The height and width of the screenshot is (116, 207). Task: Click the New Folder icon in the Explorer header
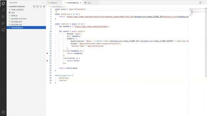[38, 6]
